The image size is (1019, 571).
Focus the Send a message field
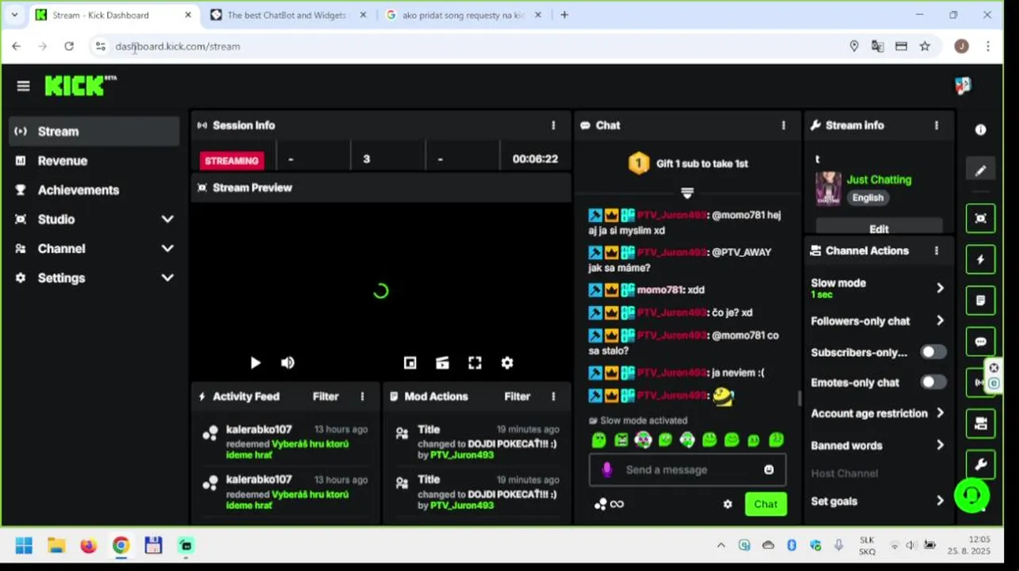(687, 469)
